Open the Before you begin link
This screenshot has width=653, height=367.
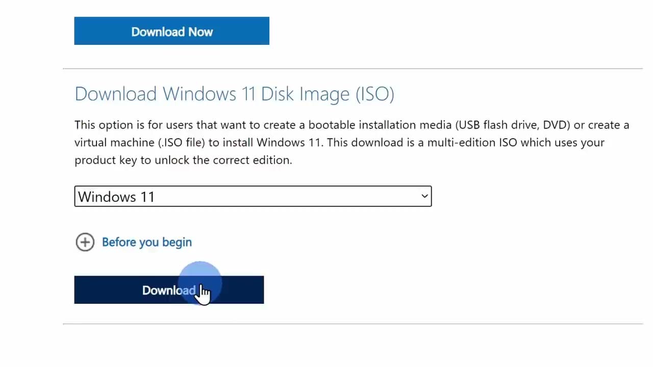tap(147, 242)
